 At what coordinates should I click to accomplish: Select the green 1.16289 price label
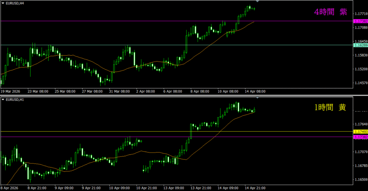pos(360,46)
